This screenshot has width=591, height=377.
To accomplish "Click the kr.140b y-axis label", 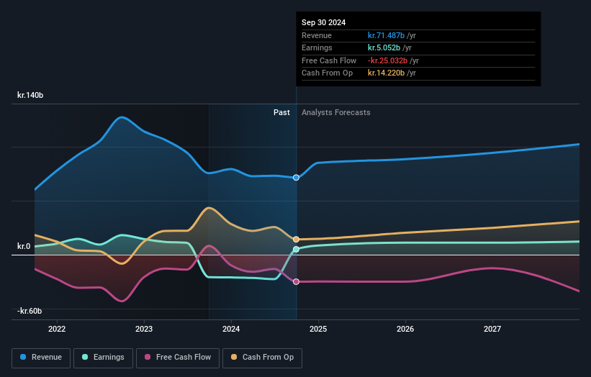I will click(x=30, y=95).
